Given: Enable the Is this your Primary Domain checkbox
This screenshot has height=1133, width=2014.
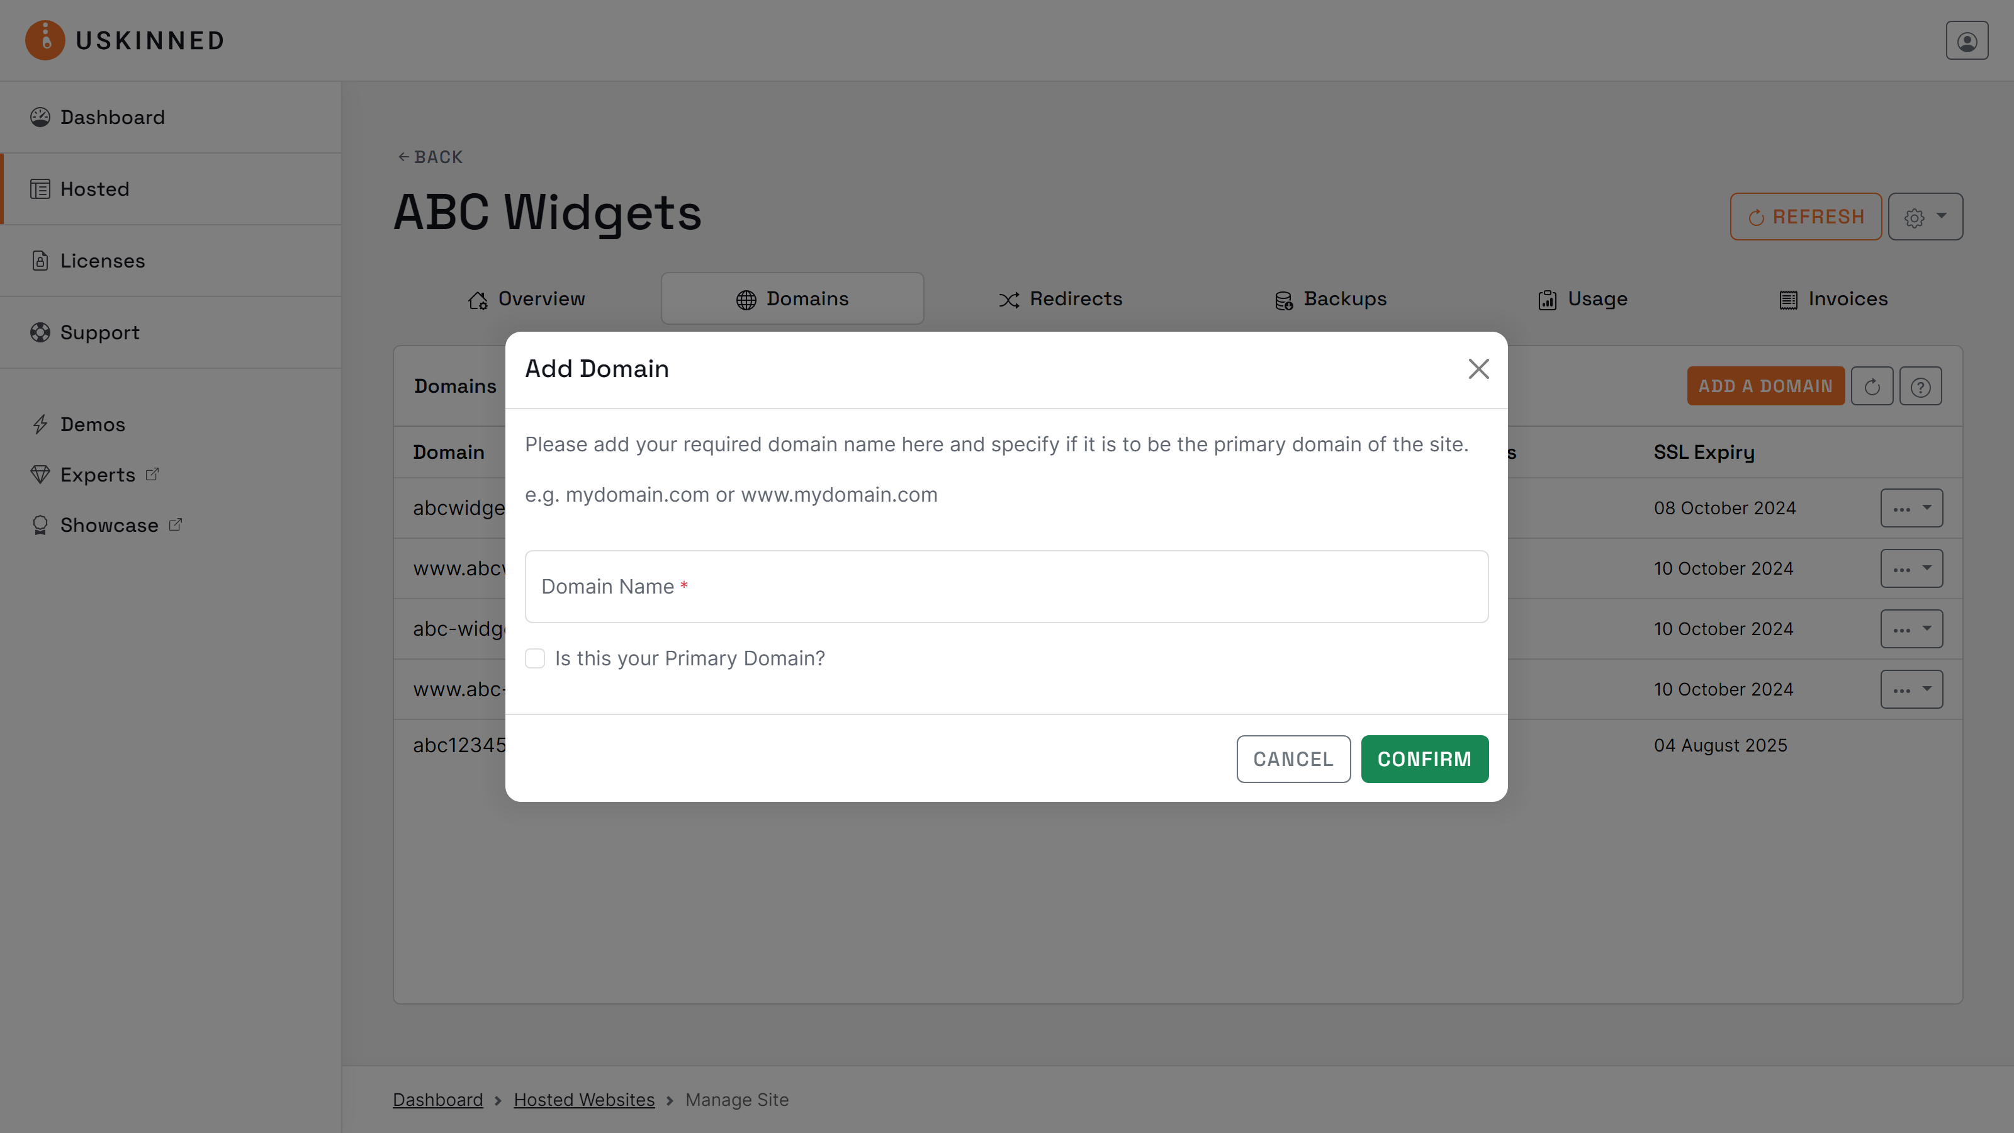Looking at the screenshot, I should click(535, 658).
